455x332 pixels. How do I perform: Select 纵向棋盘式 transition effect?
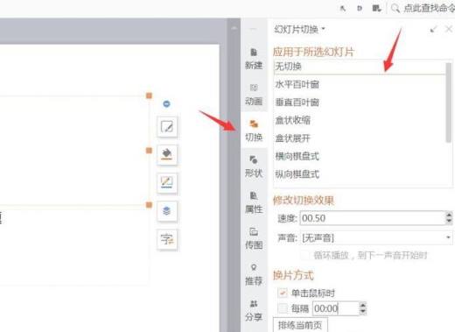point(360,174)
